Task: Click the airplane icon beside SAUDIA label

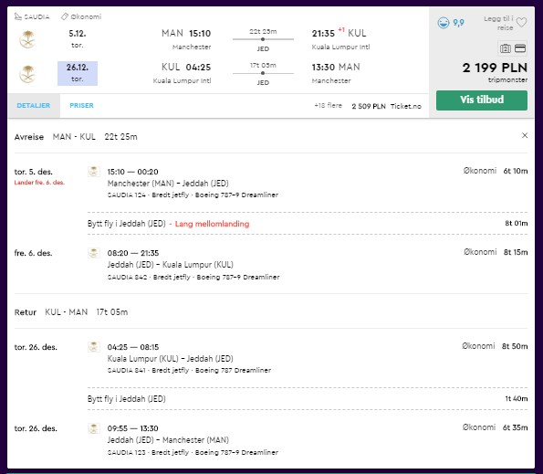Action: pos(18,16)
